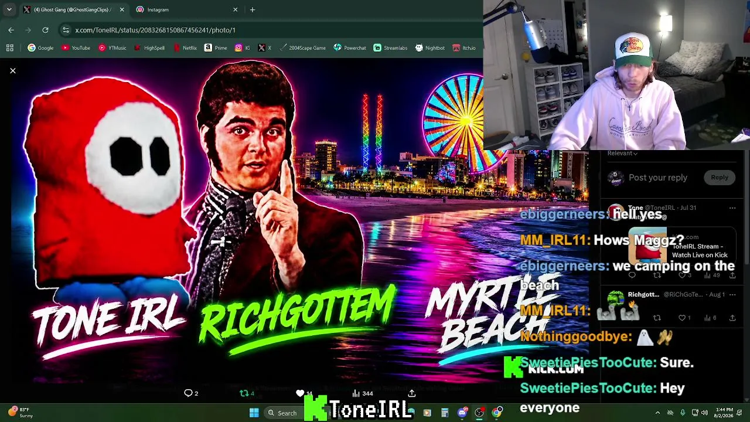
Task: Open the Powerchat bookmark
Action: (349, 48)
